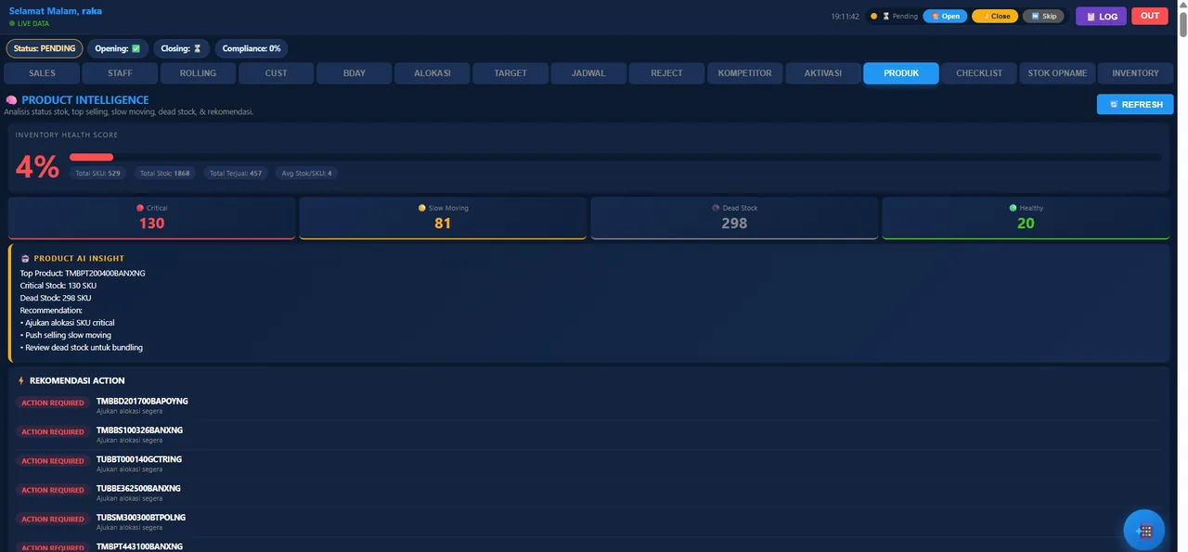Click the Dead Stock 298 card
Viewport: 1188px width, 552px height.
[734, 218]
